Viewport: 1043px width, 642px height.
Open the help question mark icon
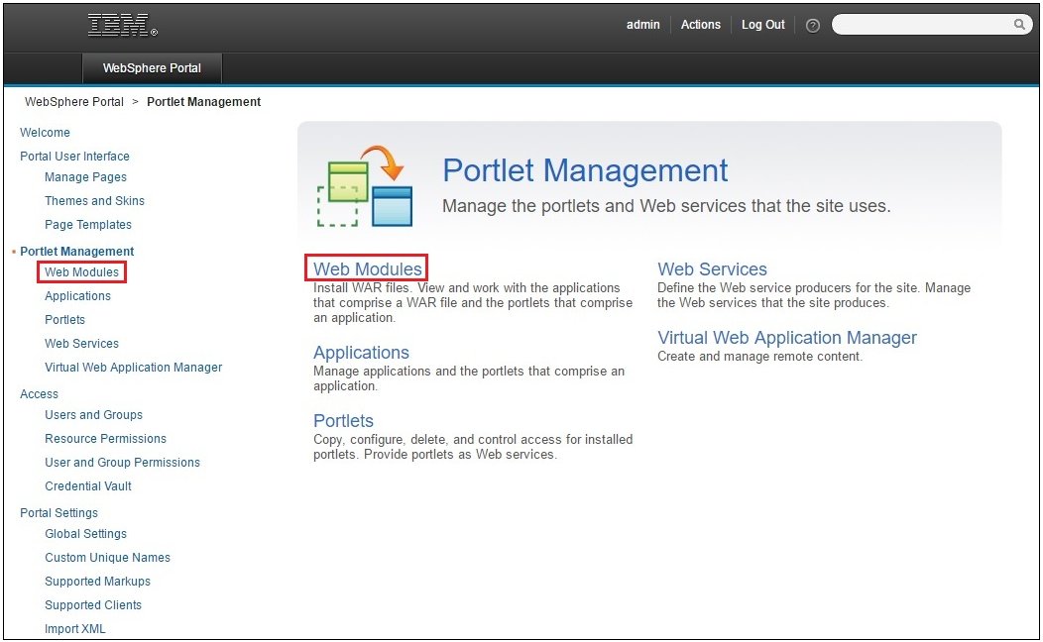tap(812, 25)
